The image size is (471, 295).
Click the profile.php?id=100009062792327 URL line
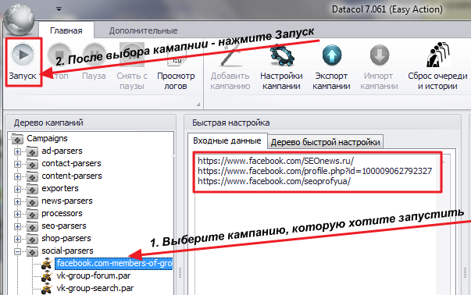click(x=315, y=171)
